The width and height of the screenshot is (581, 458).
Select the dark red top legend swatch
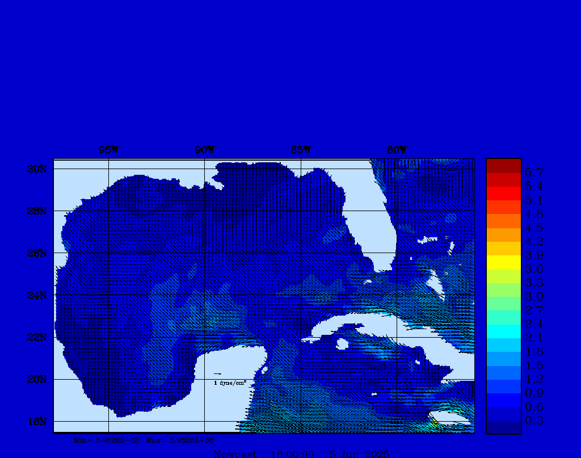pyautogui.click(x=503, y=165)
